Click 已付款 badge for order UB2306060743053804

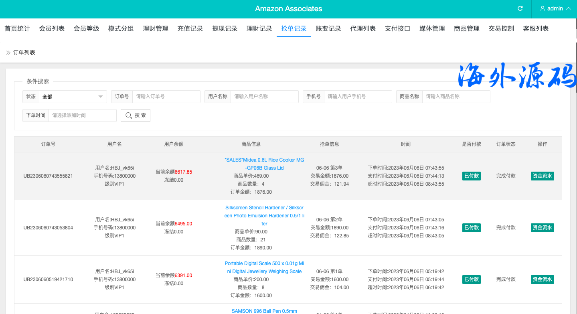pyautogui.click(x=471, y=227)
